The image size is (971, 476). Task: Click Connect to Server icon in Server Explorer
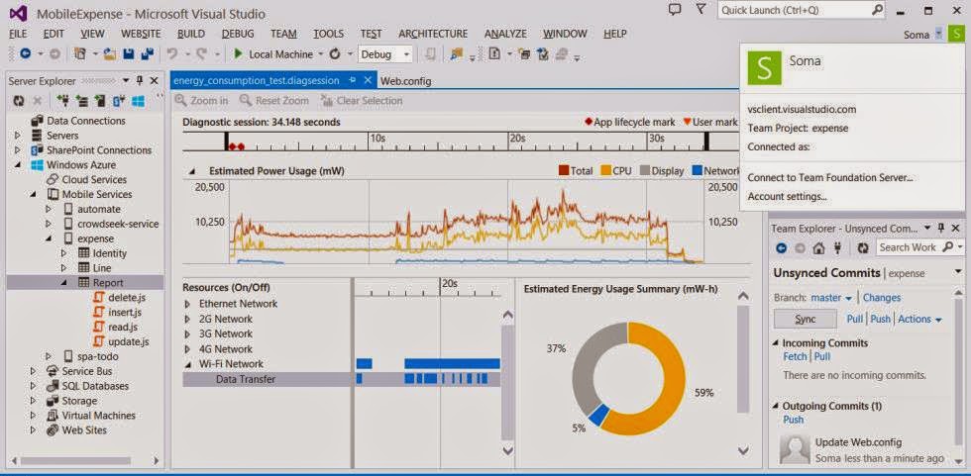tap(81, 100)
